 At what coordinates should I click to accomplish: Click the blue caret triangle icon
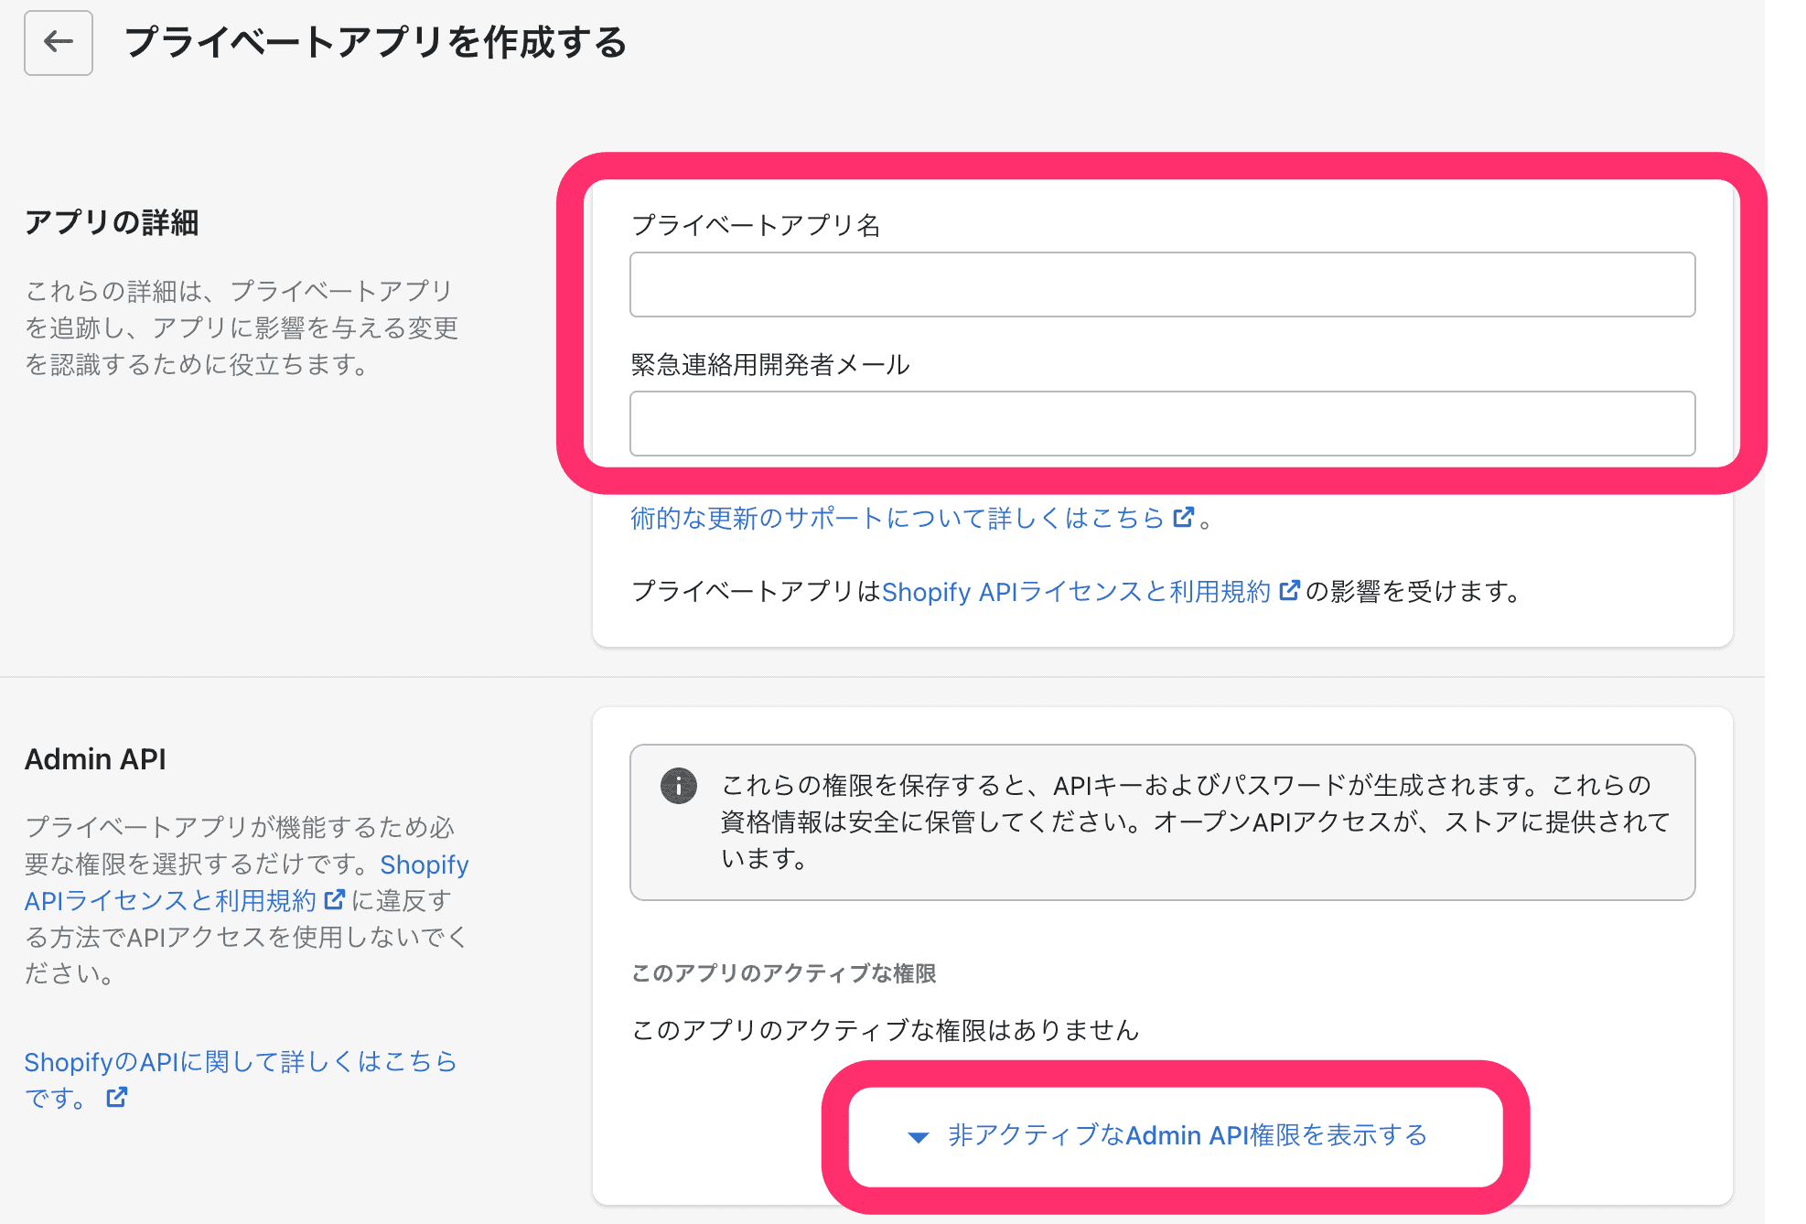tap(918, 1137)
